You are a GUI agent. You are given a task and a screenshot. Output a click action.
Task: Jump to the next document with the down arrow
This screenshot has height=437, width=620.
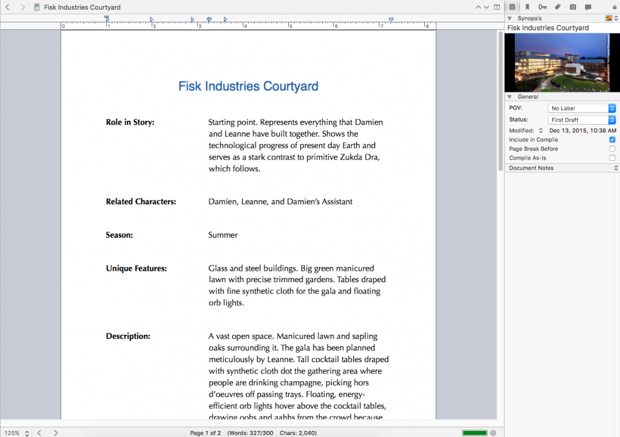(486, 7)
